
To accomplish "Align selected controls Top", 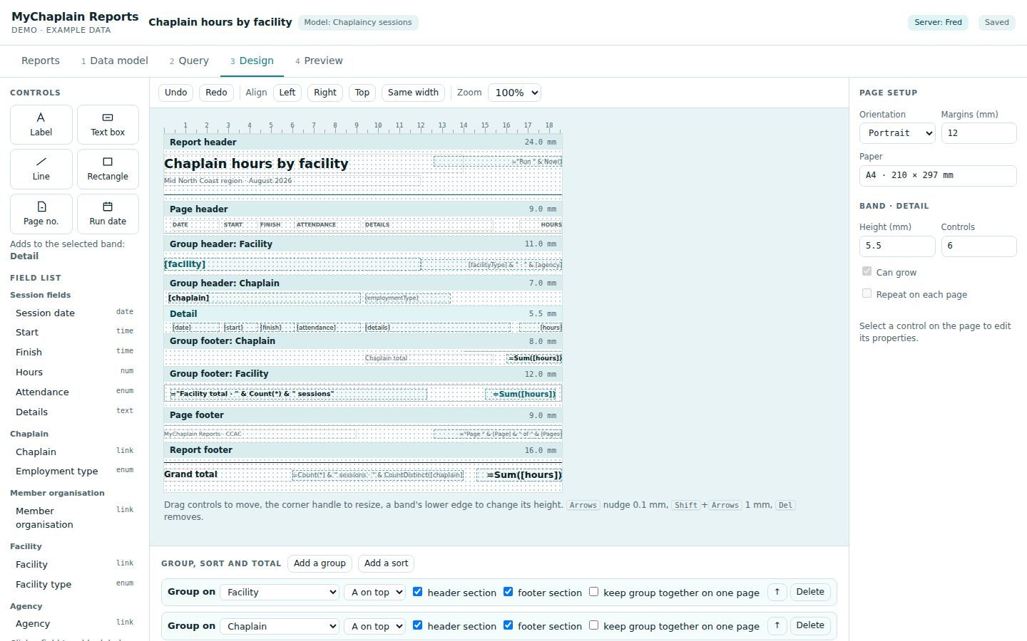I will tap(362, 93).
